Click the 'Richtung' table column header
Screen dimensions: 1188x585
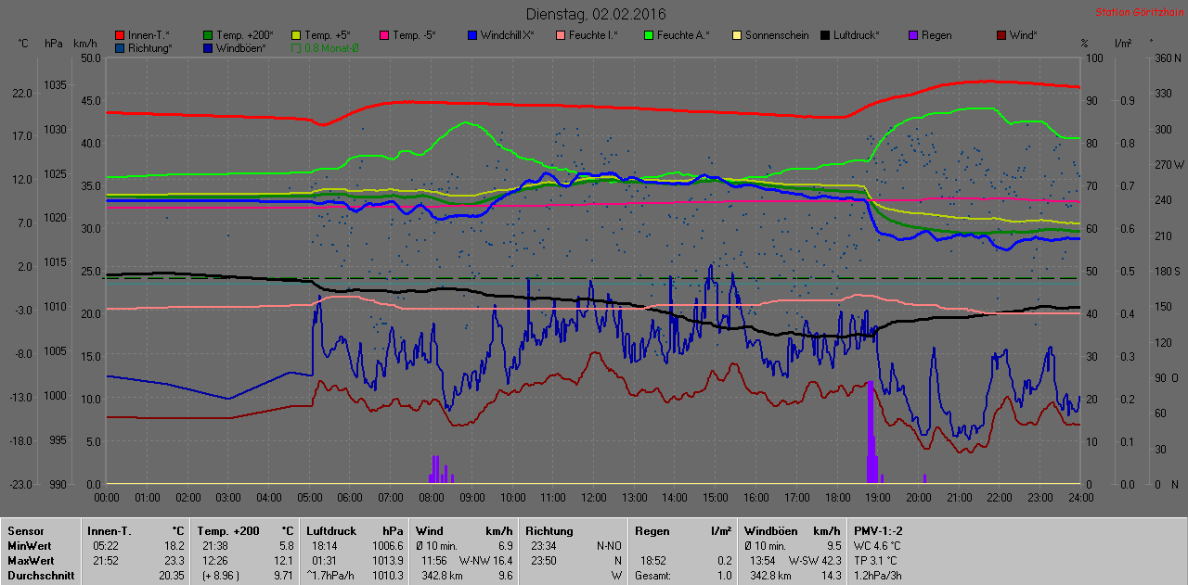tap(549, 531)
